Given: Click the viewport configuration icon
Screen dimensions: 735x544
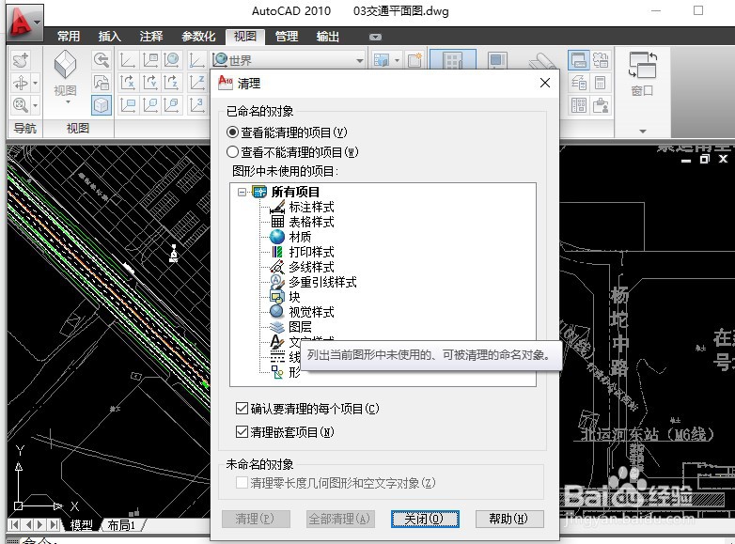Looking at the screenshot, I should click(382, 60).
